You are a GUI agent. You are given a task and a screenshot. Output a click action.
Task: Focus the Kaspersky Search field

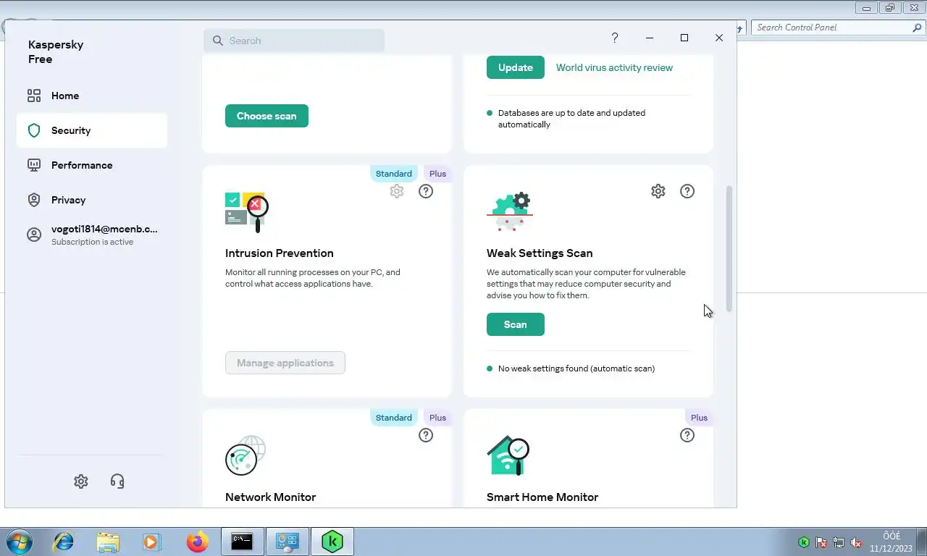click(294, 41)
